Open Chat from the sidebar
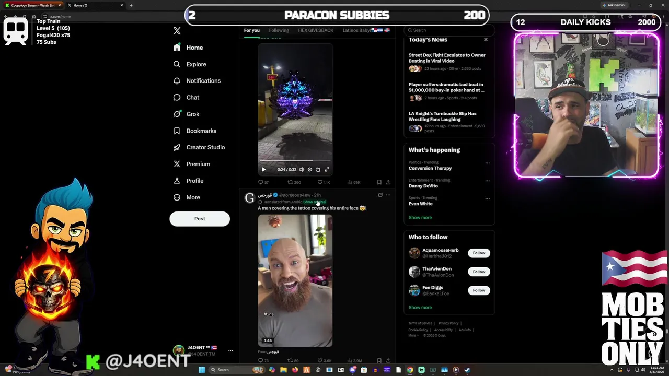The height and width of the screenshot is (376, 669). coord(186,98)
